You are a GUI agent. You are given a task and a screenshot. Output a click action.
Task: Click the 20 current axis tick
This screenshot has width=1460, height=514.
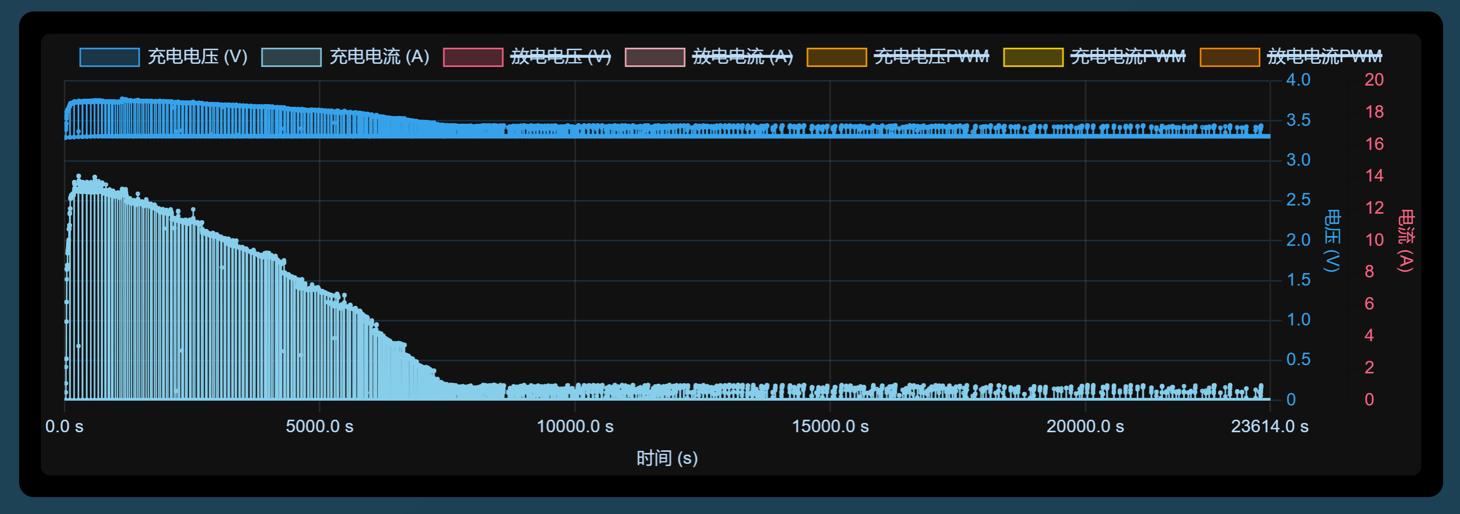coord(1374,80)
